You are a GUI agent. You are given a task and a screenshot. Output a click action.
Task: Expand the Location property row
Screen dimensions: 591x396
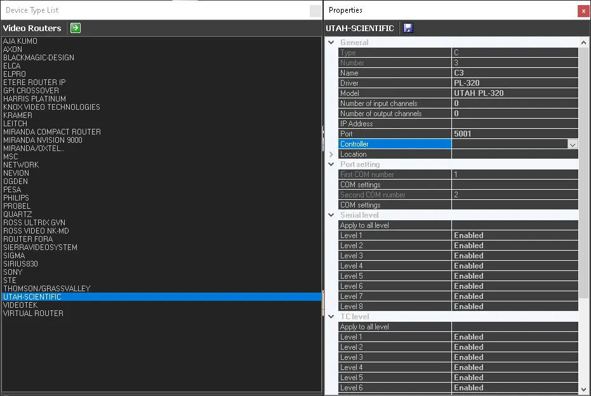click(331, 154)
